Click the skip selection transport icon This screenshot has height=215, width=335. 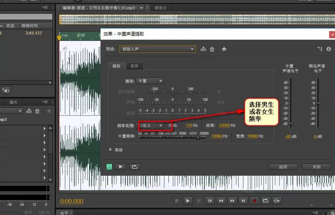[x=277, y=201]
